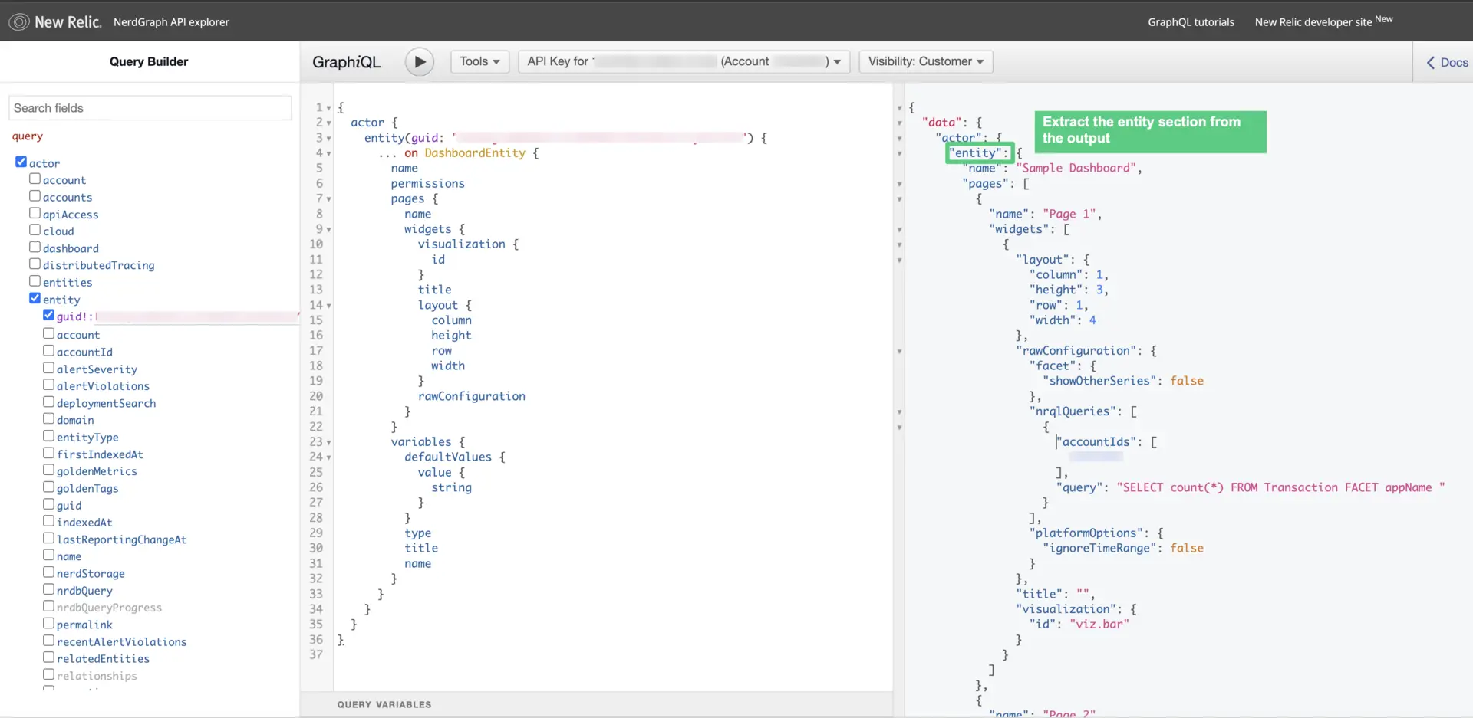Enable the dashboard field checkbox

click(35, 247)
